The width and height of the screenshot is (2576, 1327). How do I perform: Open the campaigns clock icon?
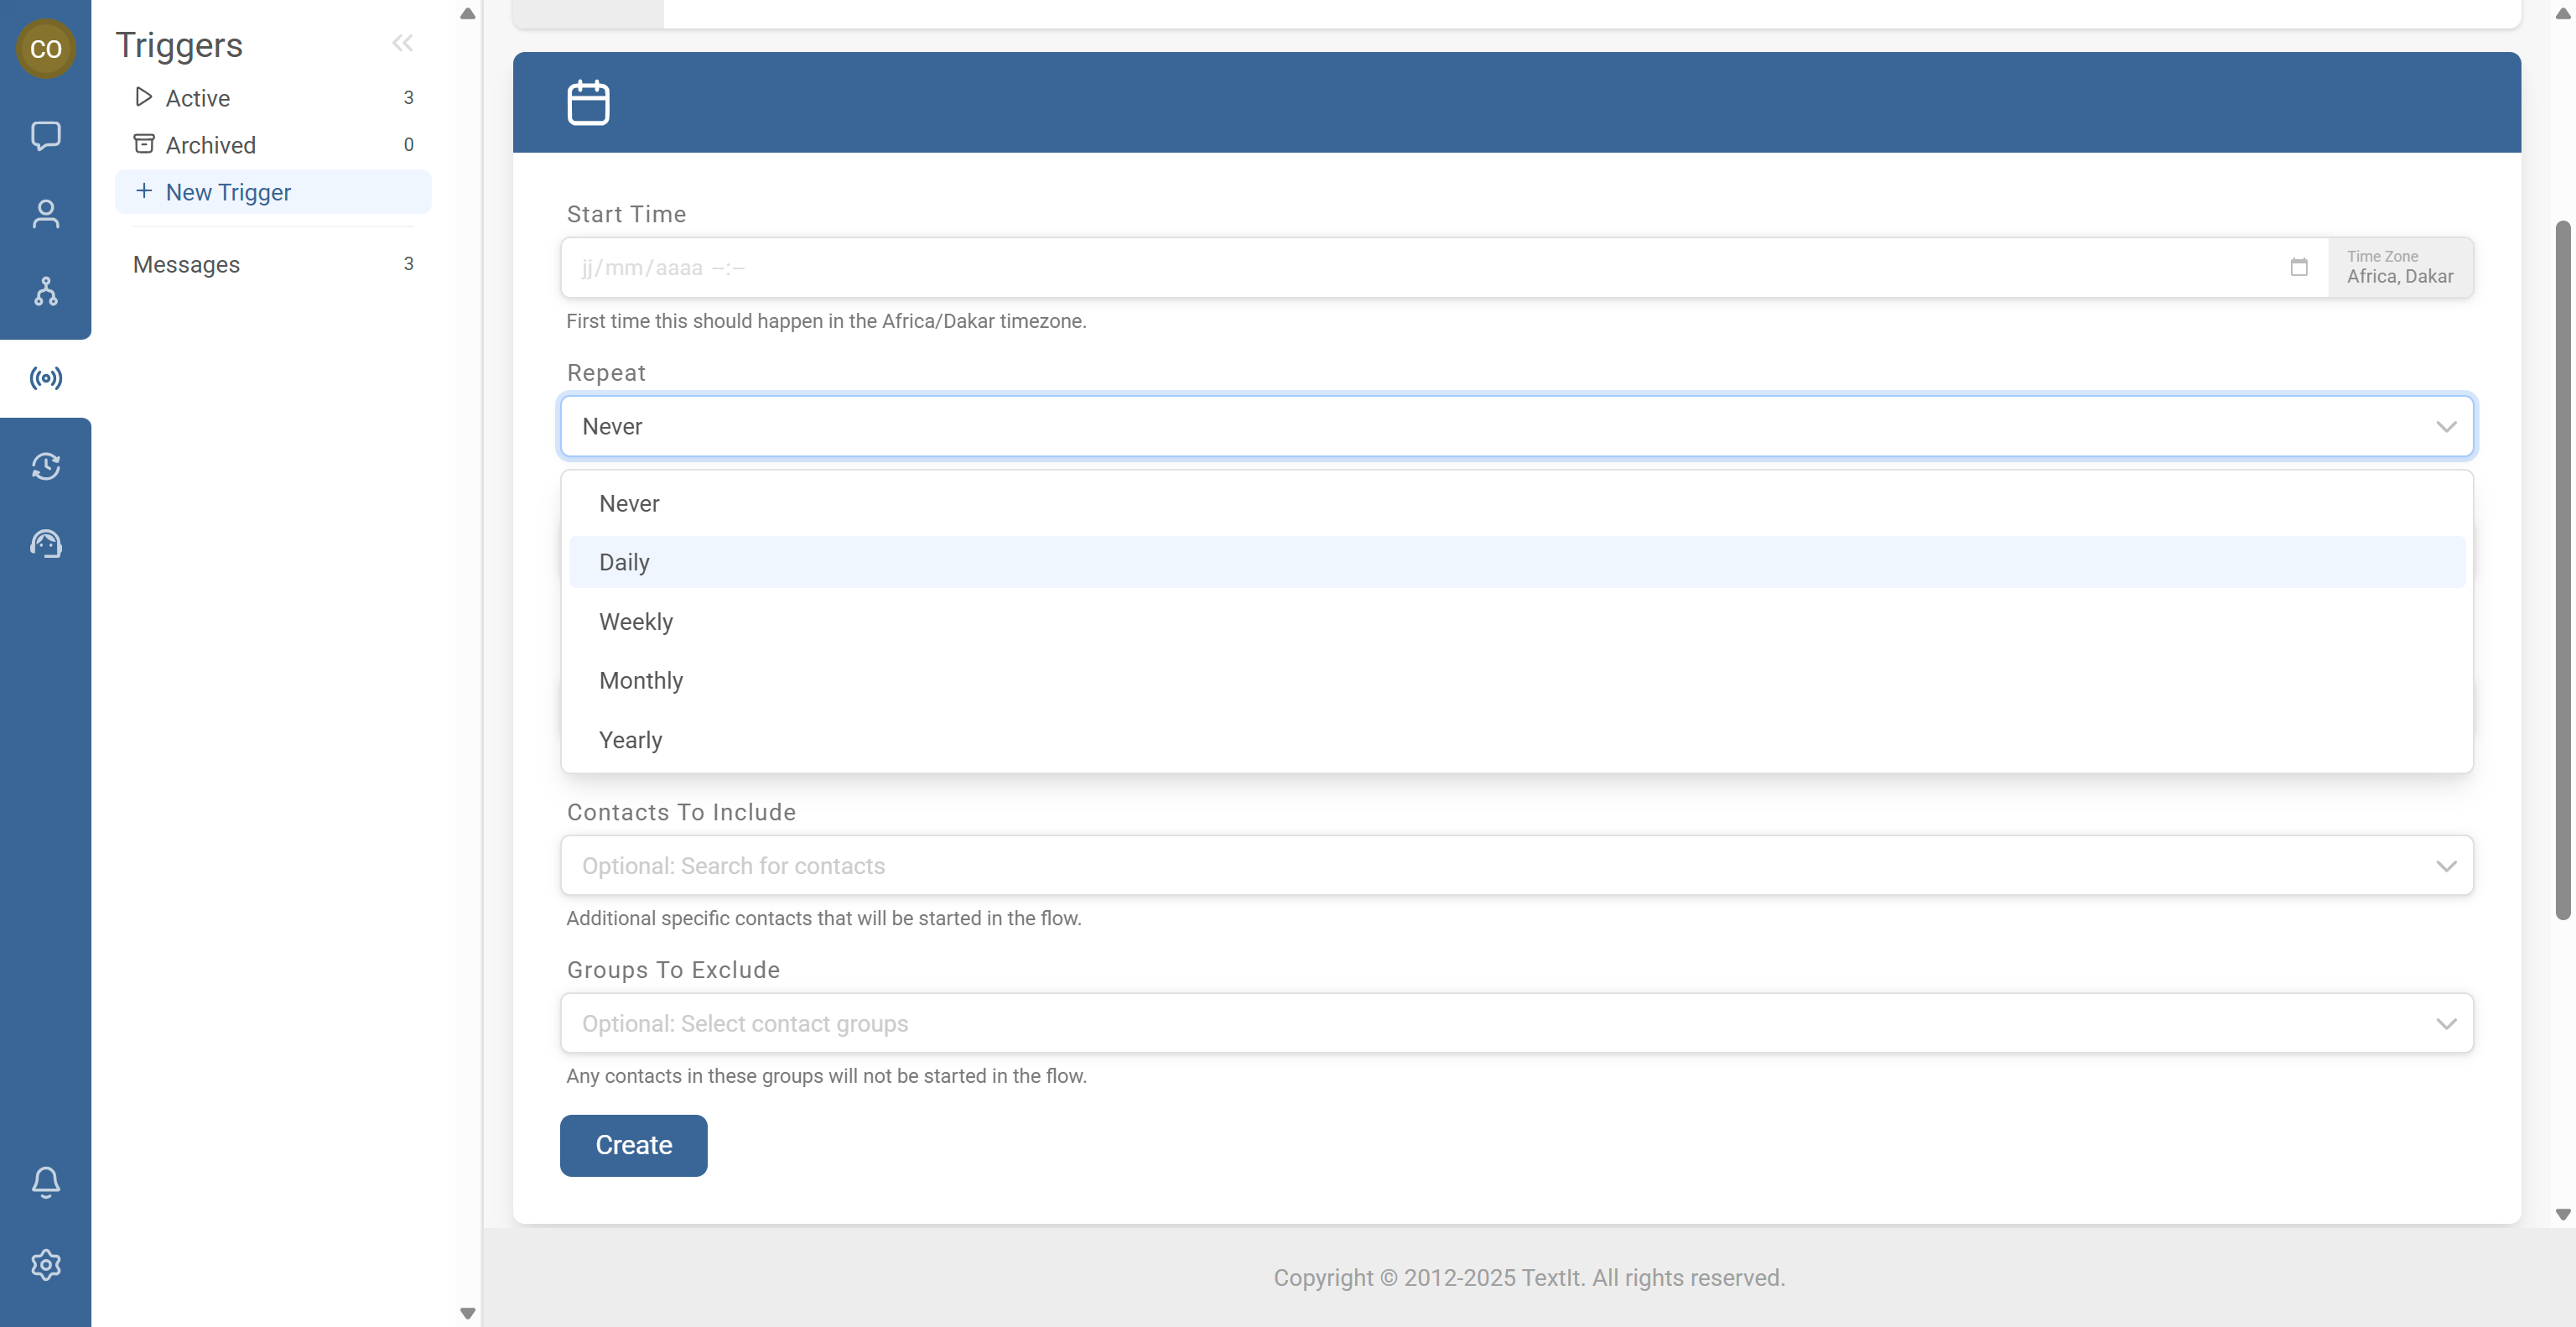pos(45,466)
